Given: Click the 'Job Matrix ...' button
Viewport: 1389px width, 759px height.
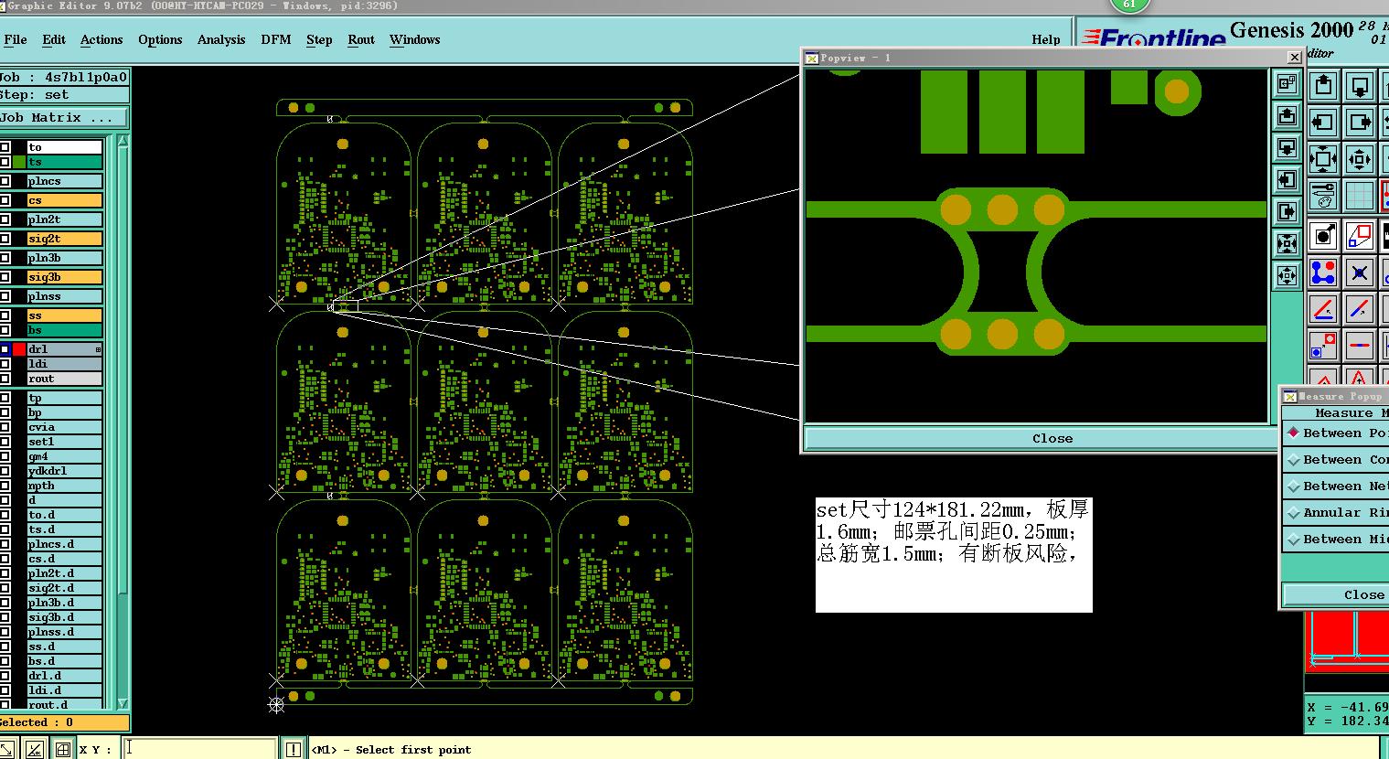Looking at the screenshot, I should (64, 117).
